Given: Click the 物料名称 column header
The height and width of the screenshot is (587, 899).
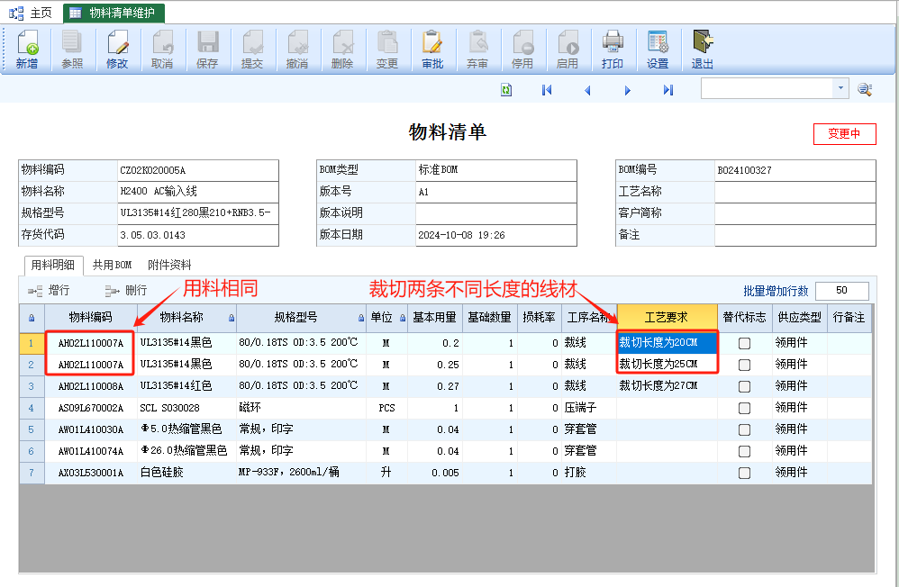Looking at the screenshot, I should [x=186, y=318].
